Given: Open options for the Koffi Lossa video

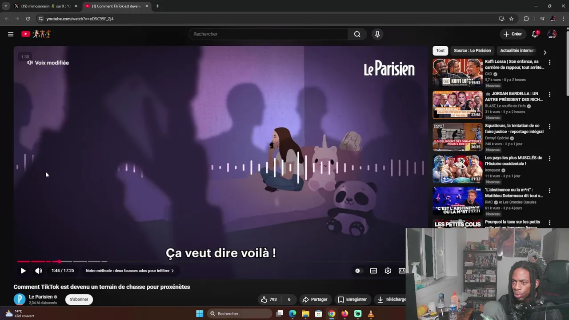Looking at the screenshot, I should [x=549, y=63].
